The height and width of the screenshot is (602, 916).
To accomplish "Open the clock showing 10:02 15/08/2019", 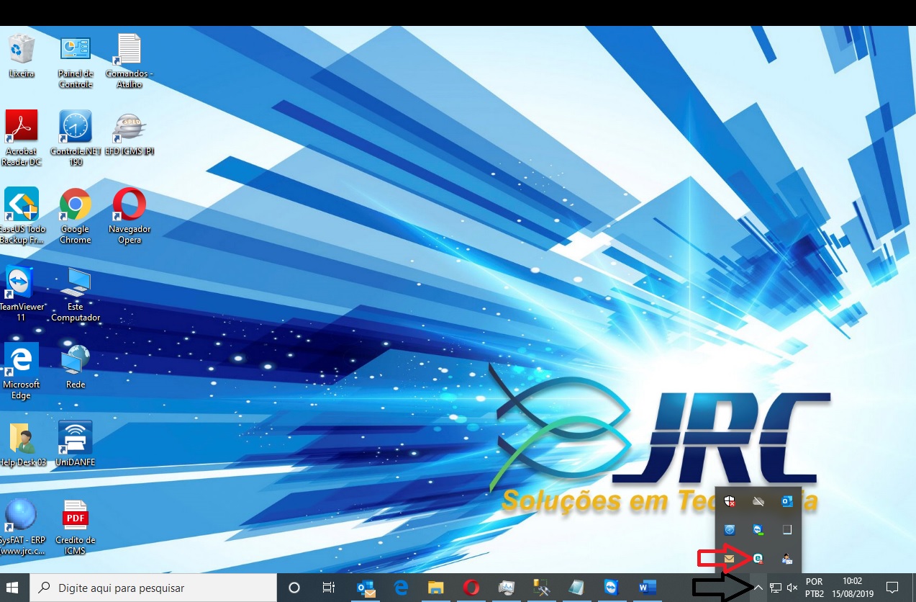I will click(853, 588).
